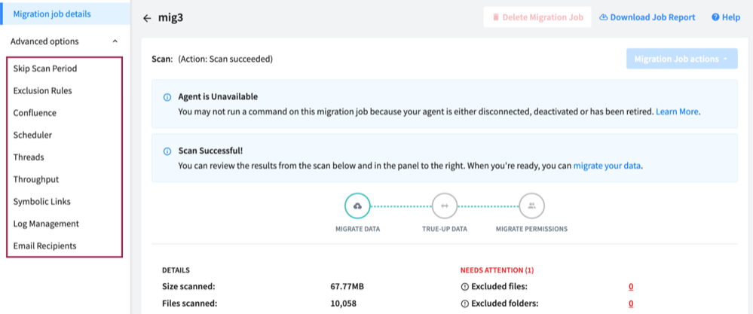Click the Size scanned label
This screenshot has width=753, height=314.
click(x=188, y=287)
